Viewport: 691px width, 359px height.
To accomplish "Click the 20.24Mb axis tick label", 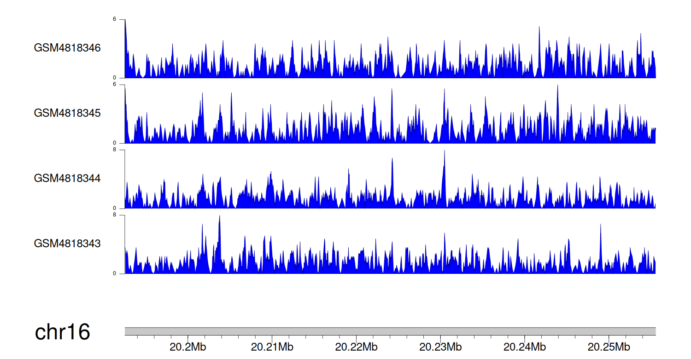I will [525, 347].
